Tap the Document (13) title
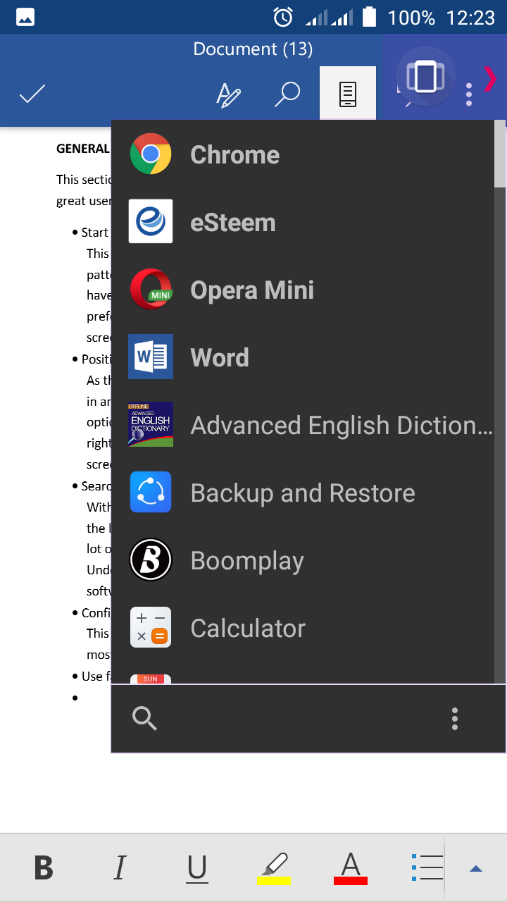 pyautogui.click(x=253, y=49)
